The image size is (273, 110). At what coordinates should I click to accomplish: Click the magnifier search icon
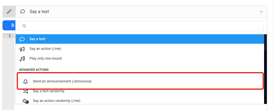[x=24, y=26]
